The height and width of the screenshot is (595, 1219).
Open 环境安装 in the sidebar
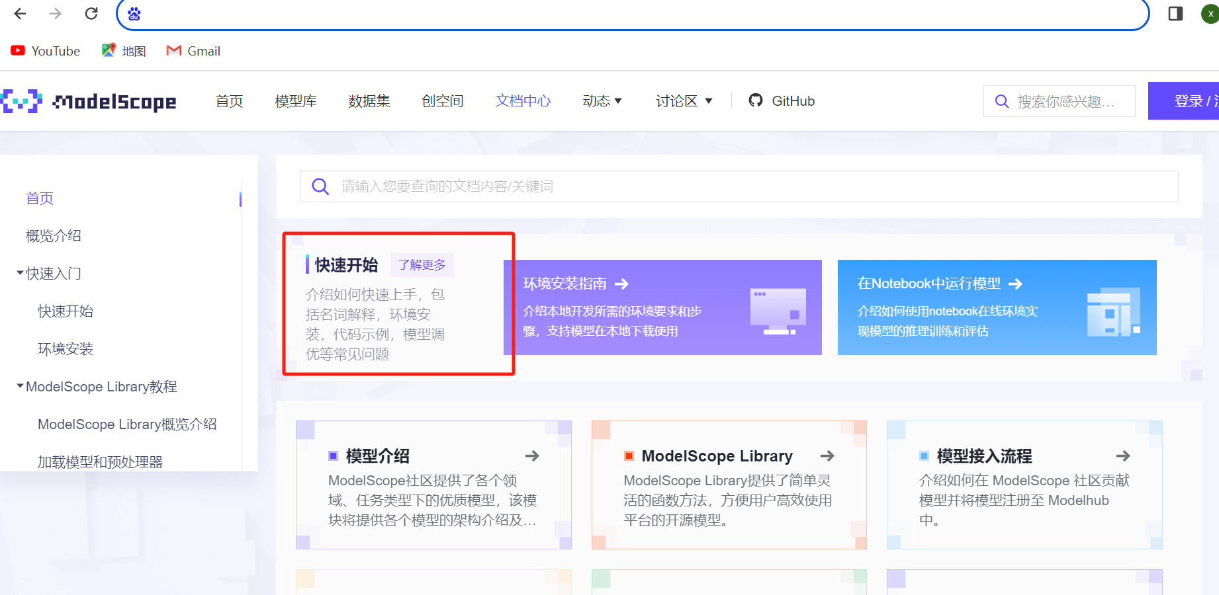(66, 349)
